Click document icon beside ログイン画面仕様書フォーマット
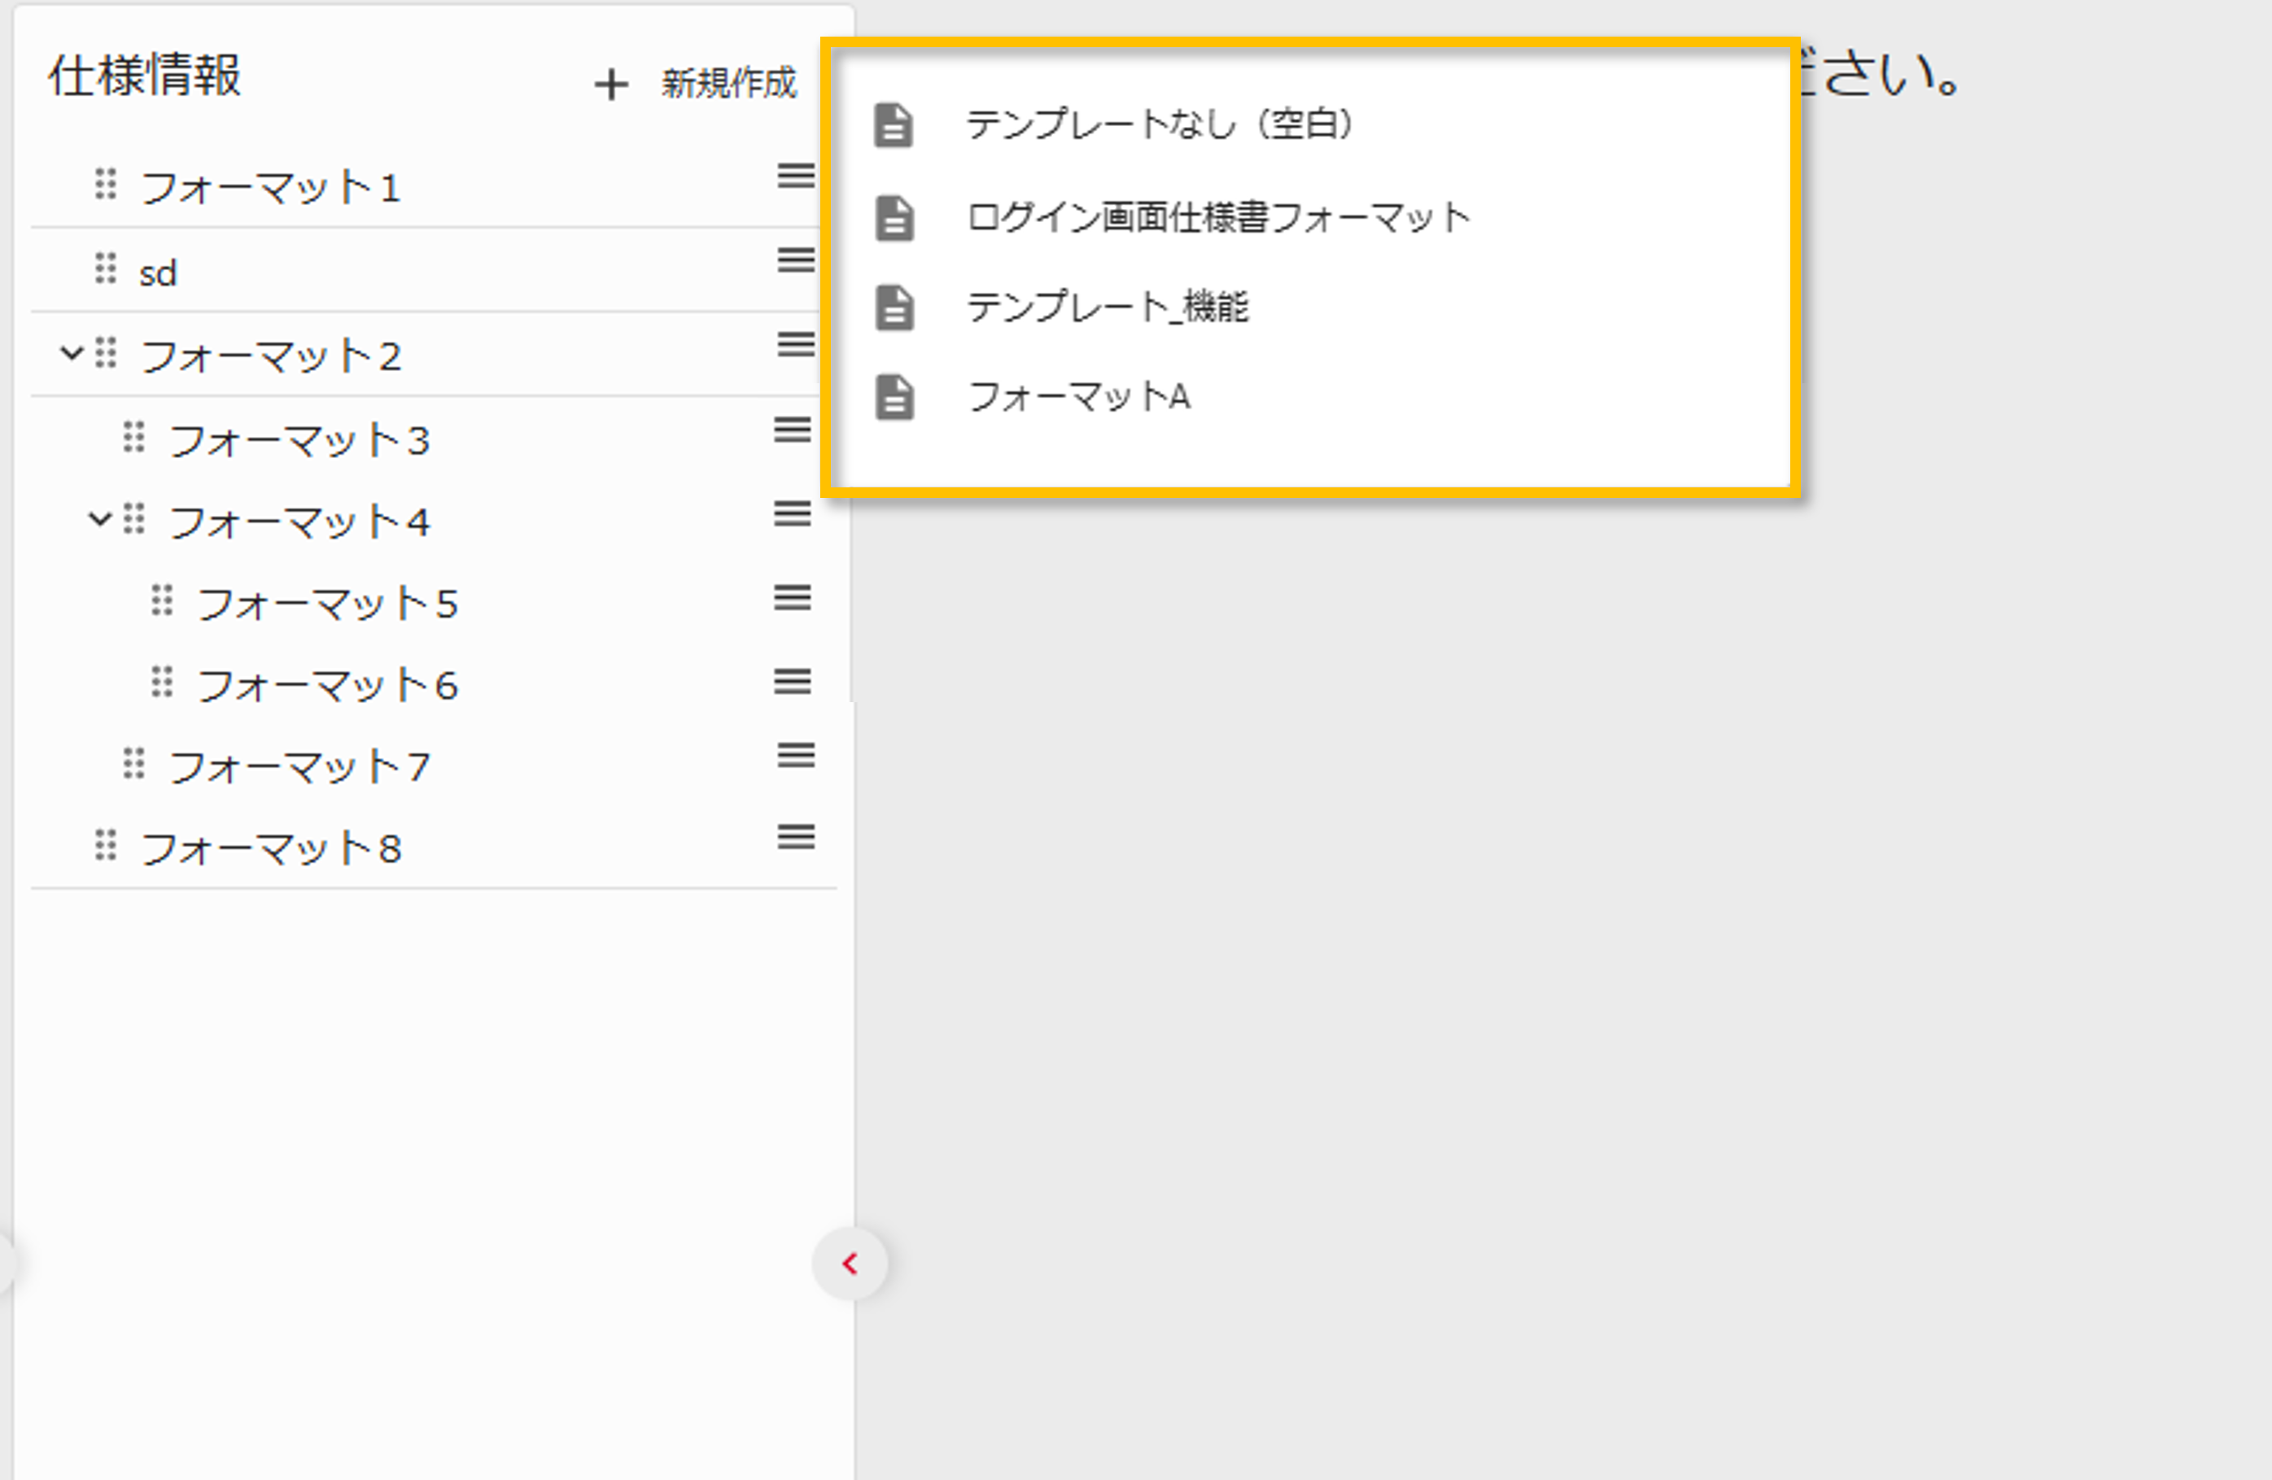 [x=894, y=217]
